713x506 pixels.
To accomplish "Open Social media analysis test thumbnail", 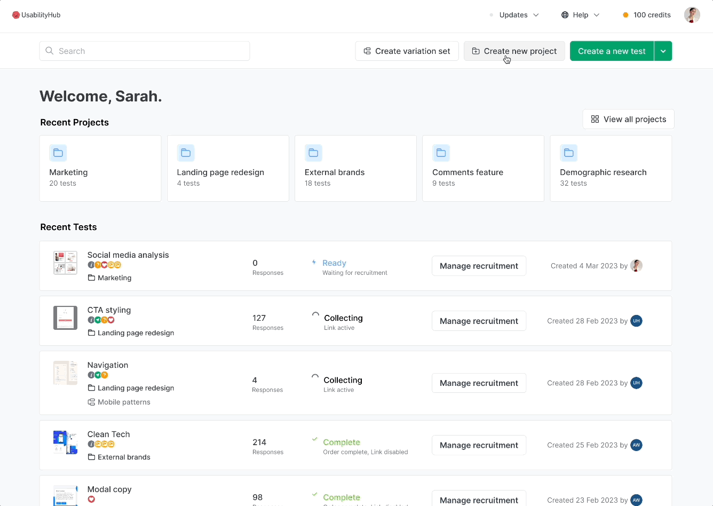I will click(65, 263).
